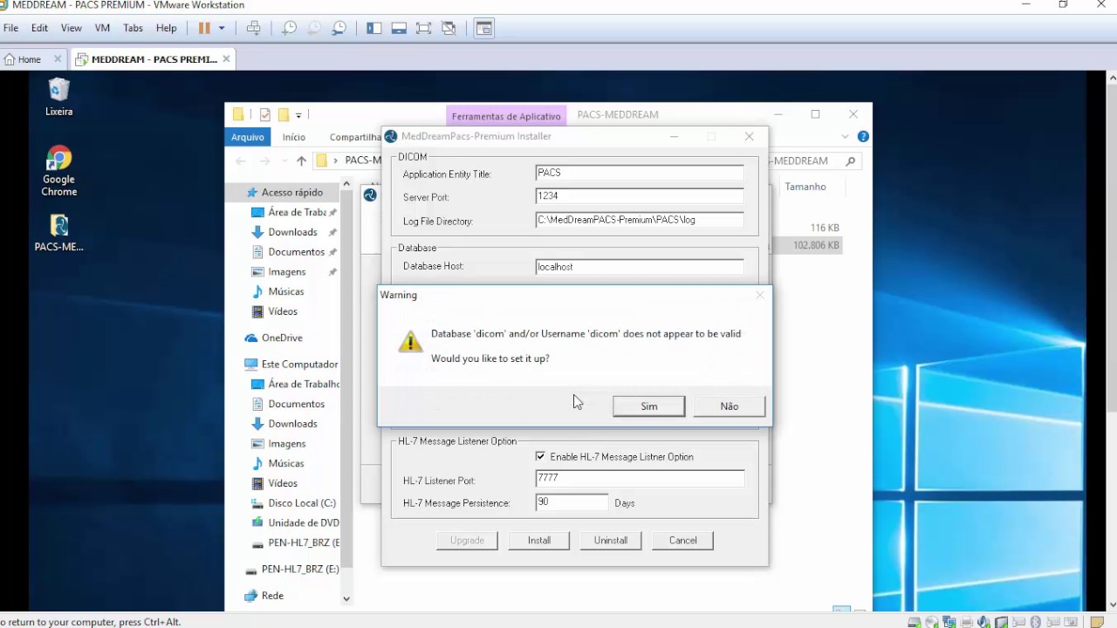The height and width of the screenshot is (628, 1117).
Task: Open the VMware Edit menu
Action: (39, 28)
